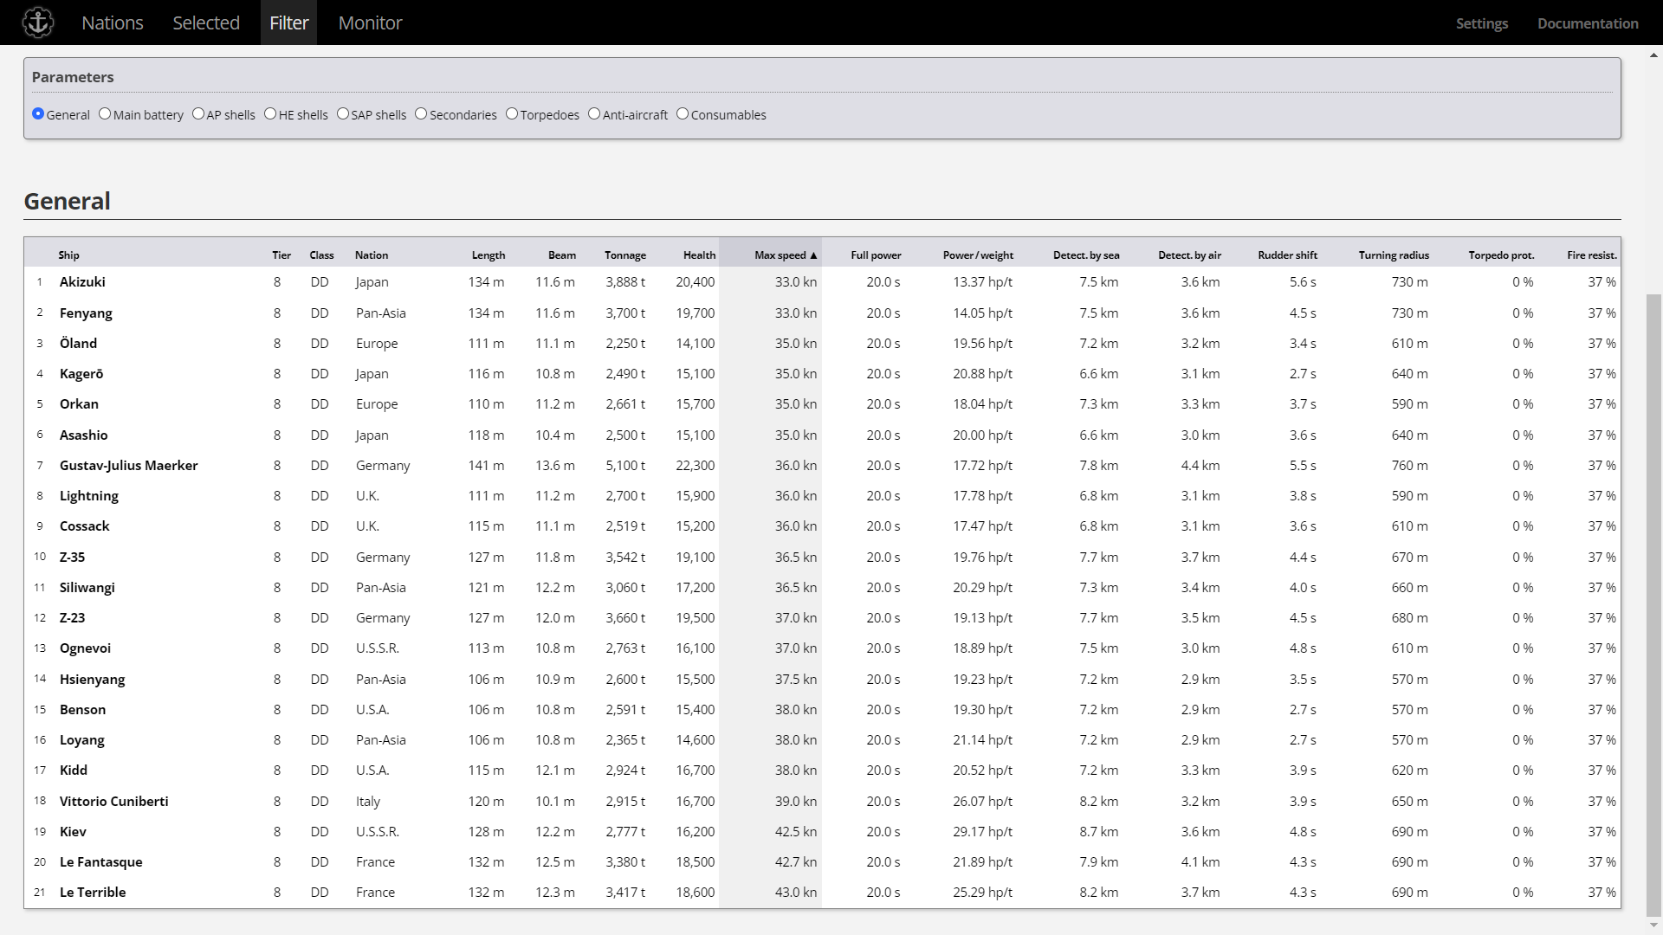Click the anchor logo icon
The width and height of the screenshot is (1663, 935).
pyautogui.click(x=38, y=23)
